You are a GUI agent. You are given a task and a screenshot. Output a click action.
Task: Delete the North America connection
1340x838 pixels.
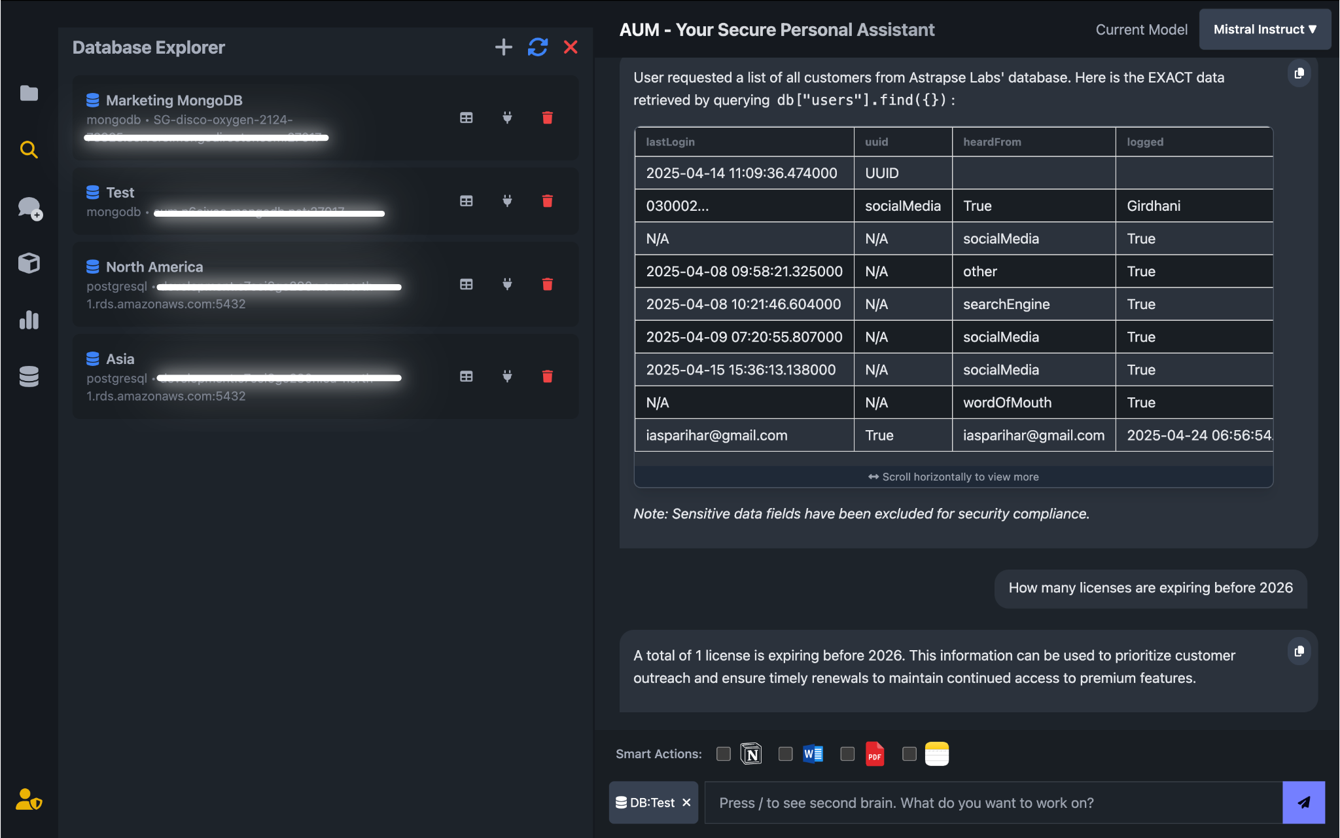coord(548,284)
